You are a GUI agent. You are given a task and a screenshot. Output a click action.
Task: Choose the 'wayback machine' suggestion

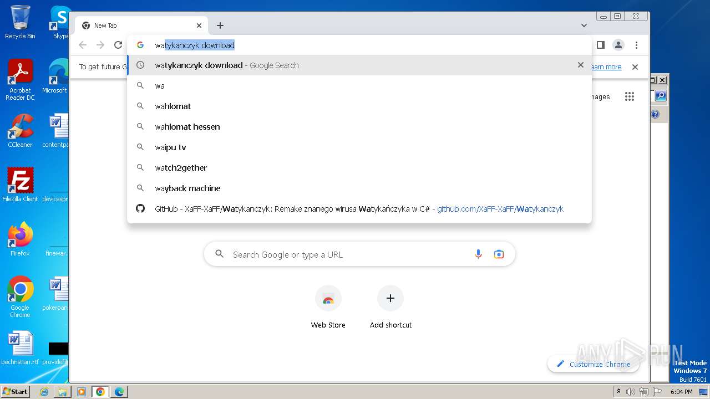point(359,188)
